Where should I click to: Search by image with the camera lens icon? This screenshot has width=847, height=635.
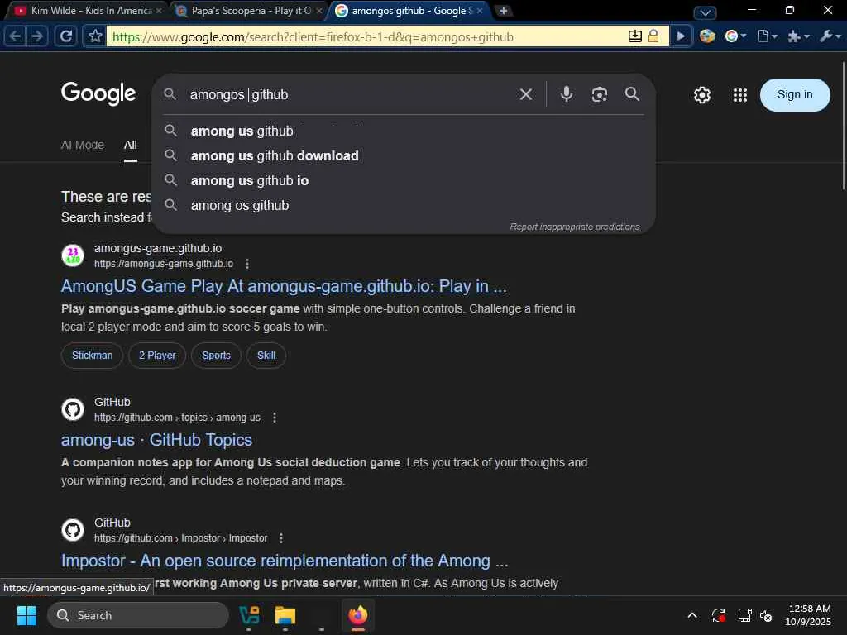[x=599, y=94]
